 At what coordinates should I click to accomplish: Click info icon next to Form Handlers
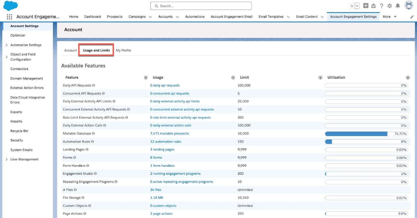[88, 166]
